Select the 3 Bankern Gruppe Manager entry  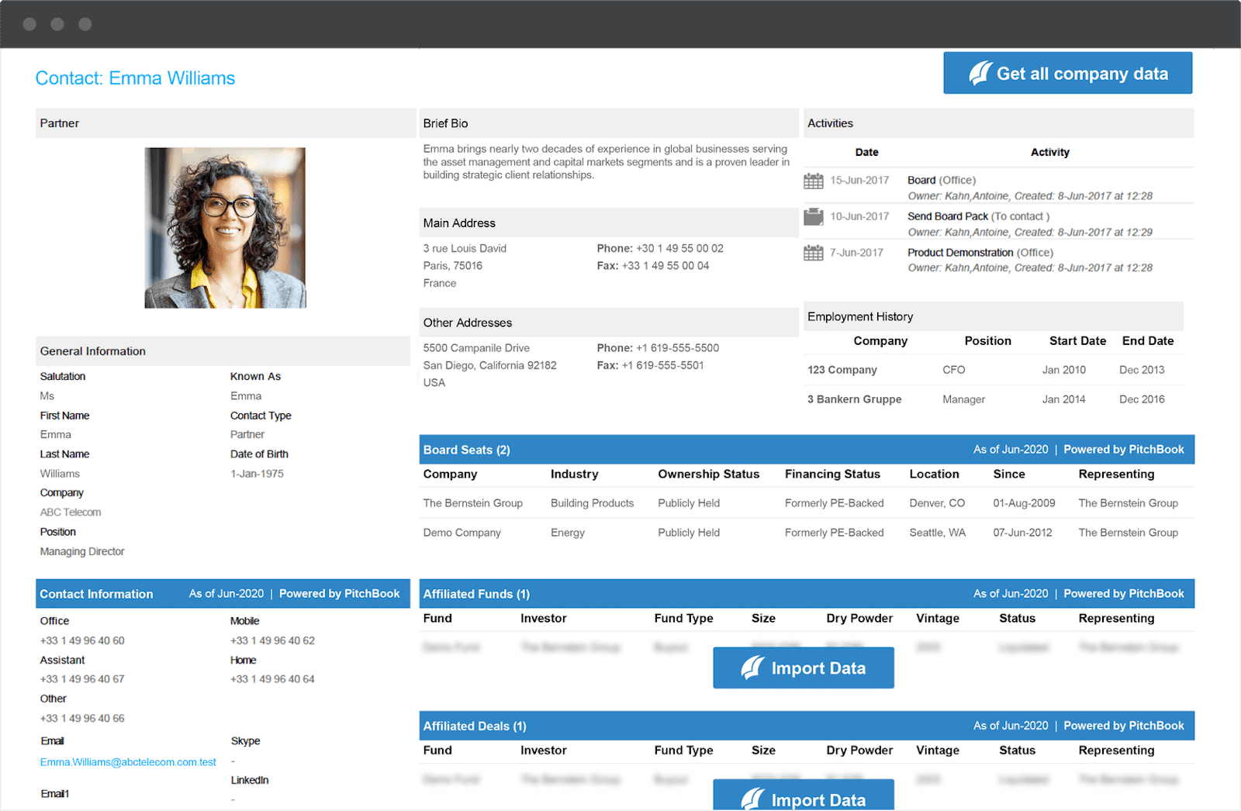[x=854, y=399]
